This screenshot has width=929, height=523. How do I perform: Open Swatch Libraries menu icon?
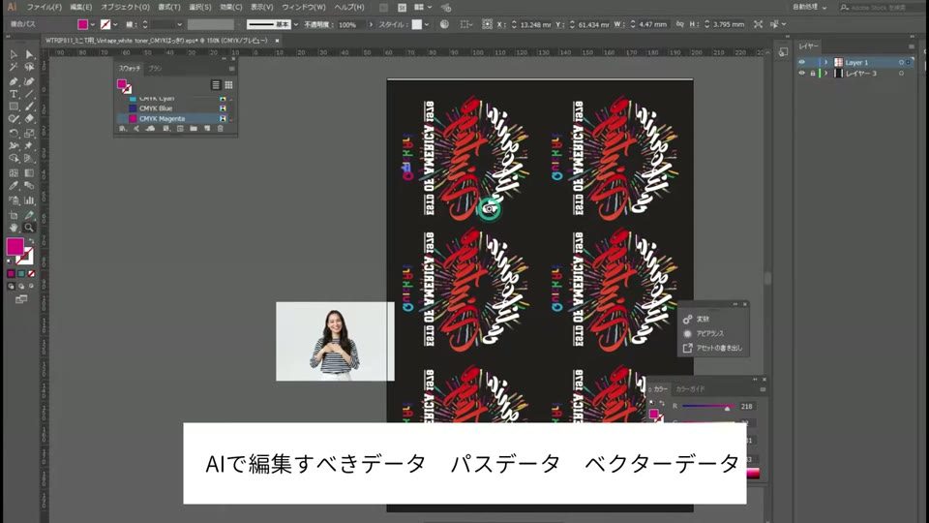pos(123,129)
